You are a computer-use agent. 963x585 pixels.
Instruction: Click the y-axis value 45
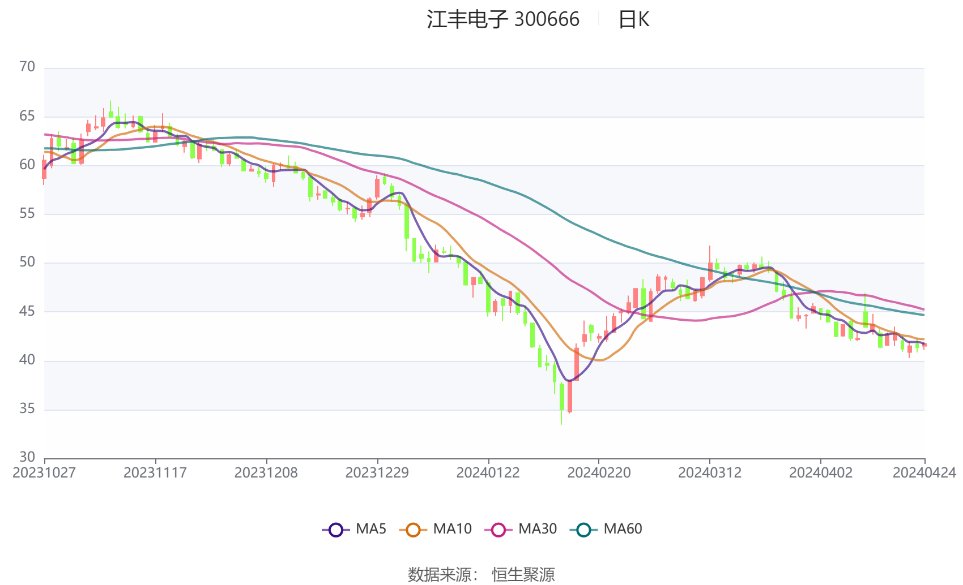coord(27,312)
